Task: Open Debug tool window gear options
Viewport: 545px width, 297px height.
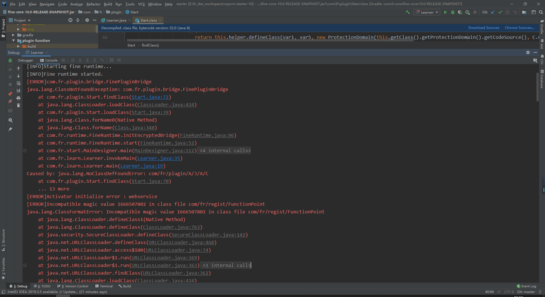Action: click(528, 52)
